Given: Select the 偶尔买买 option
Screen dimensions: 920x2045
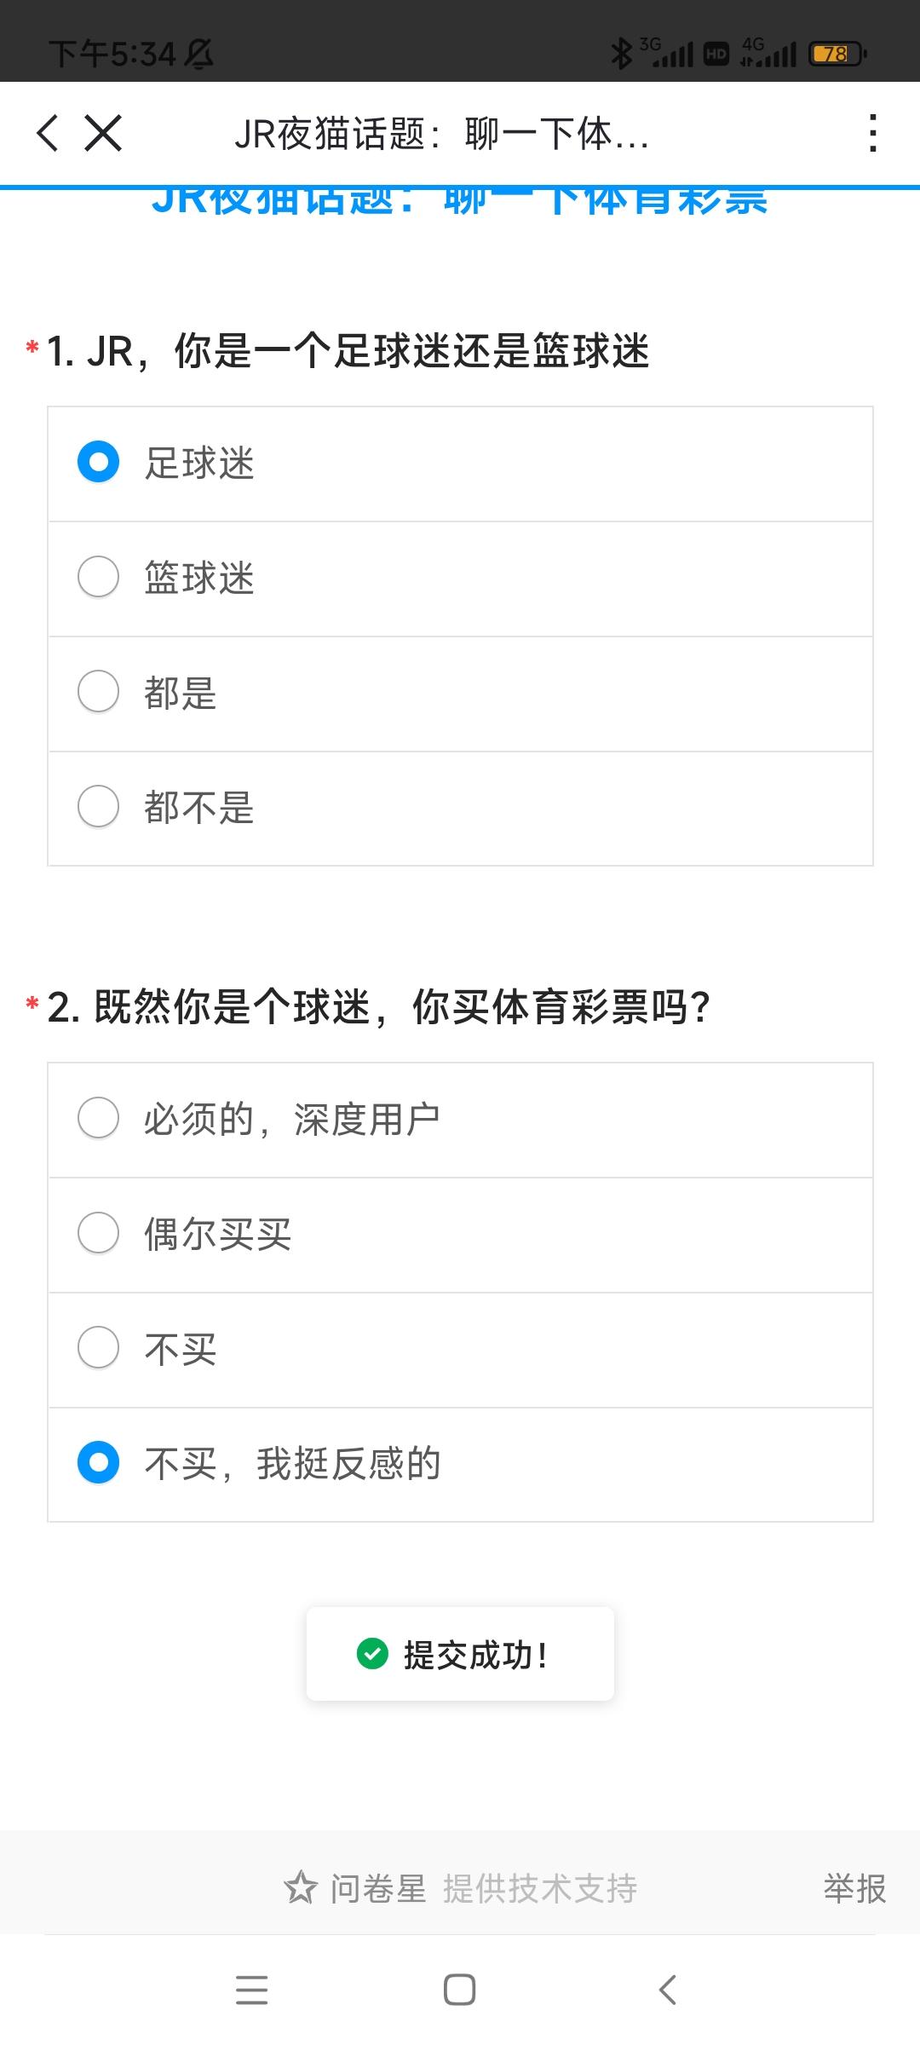Looking at the screenshot, I should tap(99, 1233).
